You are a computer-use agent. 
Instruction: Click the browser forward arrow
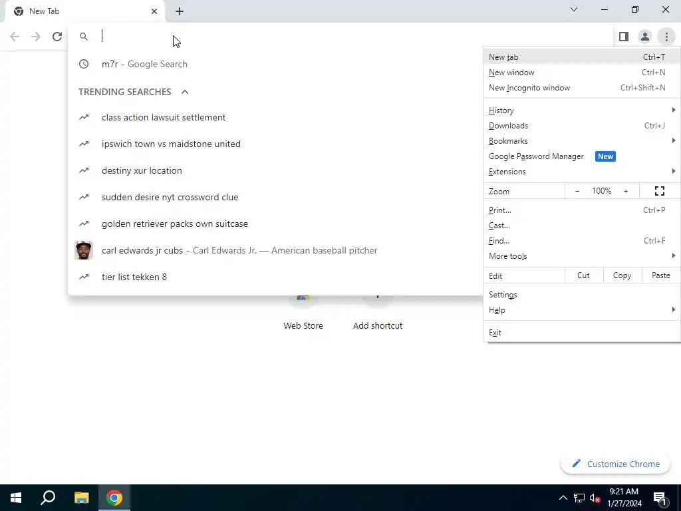[36, 37]
